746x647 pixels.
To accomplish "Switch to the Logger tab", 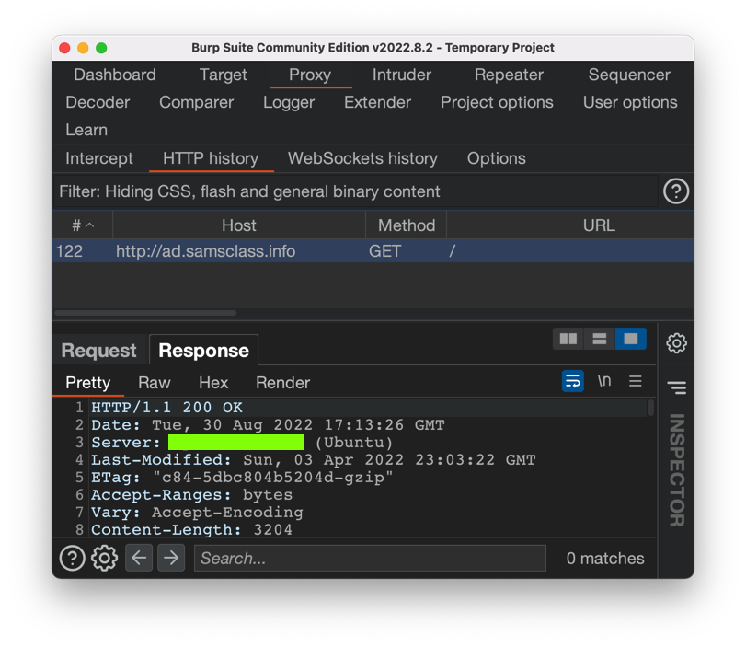I will [289, 102].
